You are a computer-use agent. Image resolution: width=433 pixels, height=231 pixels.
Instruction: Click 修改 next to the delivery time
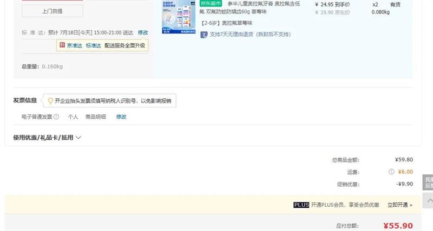(143, 32)
